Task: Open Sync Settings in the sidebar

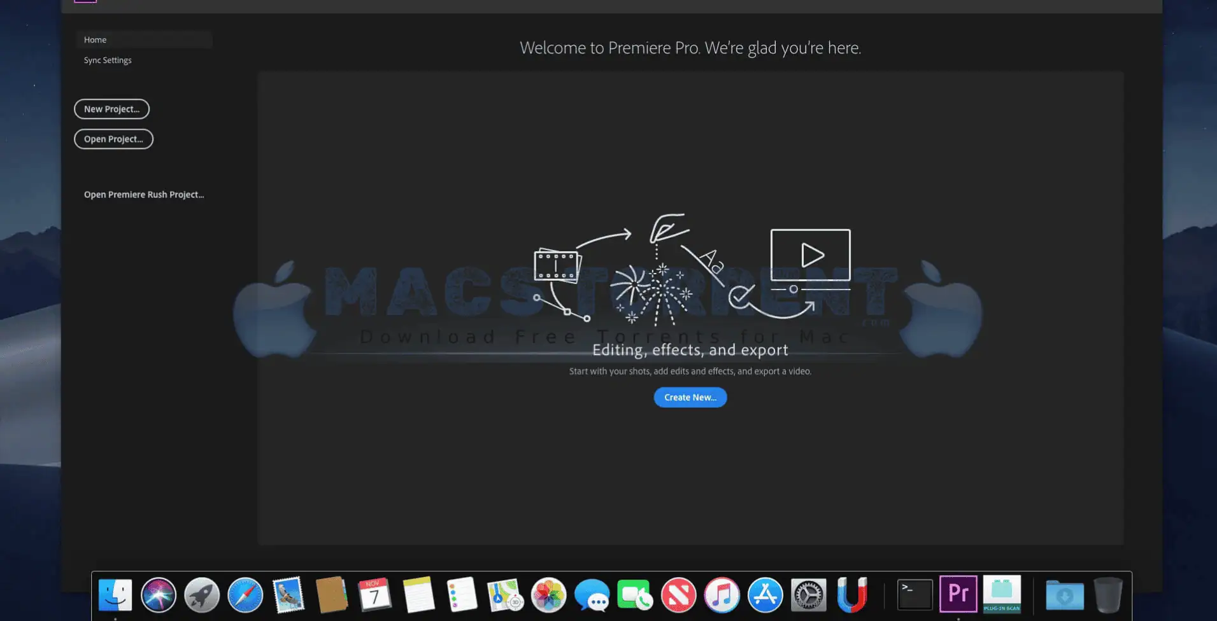Action: point(108,60)
